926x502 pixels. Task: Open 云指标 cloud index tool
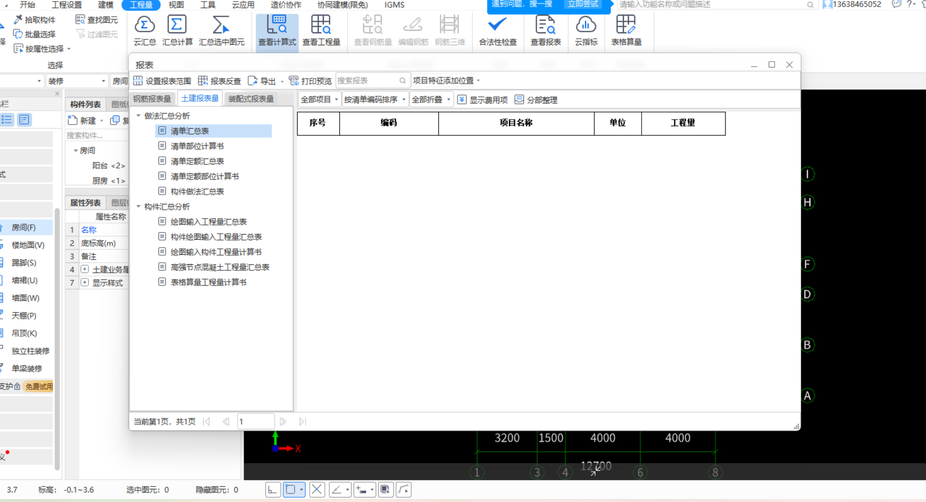(586, 31)
